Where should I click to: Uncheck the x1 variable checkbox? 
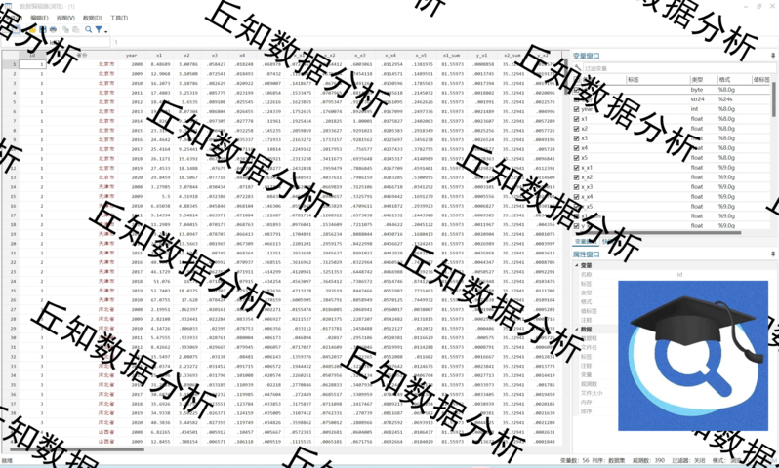pyautogui.click(x=577, y=119)
